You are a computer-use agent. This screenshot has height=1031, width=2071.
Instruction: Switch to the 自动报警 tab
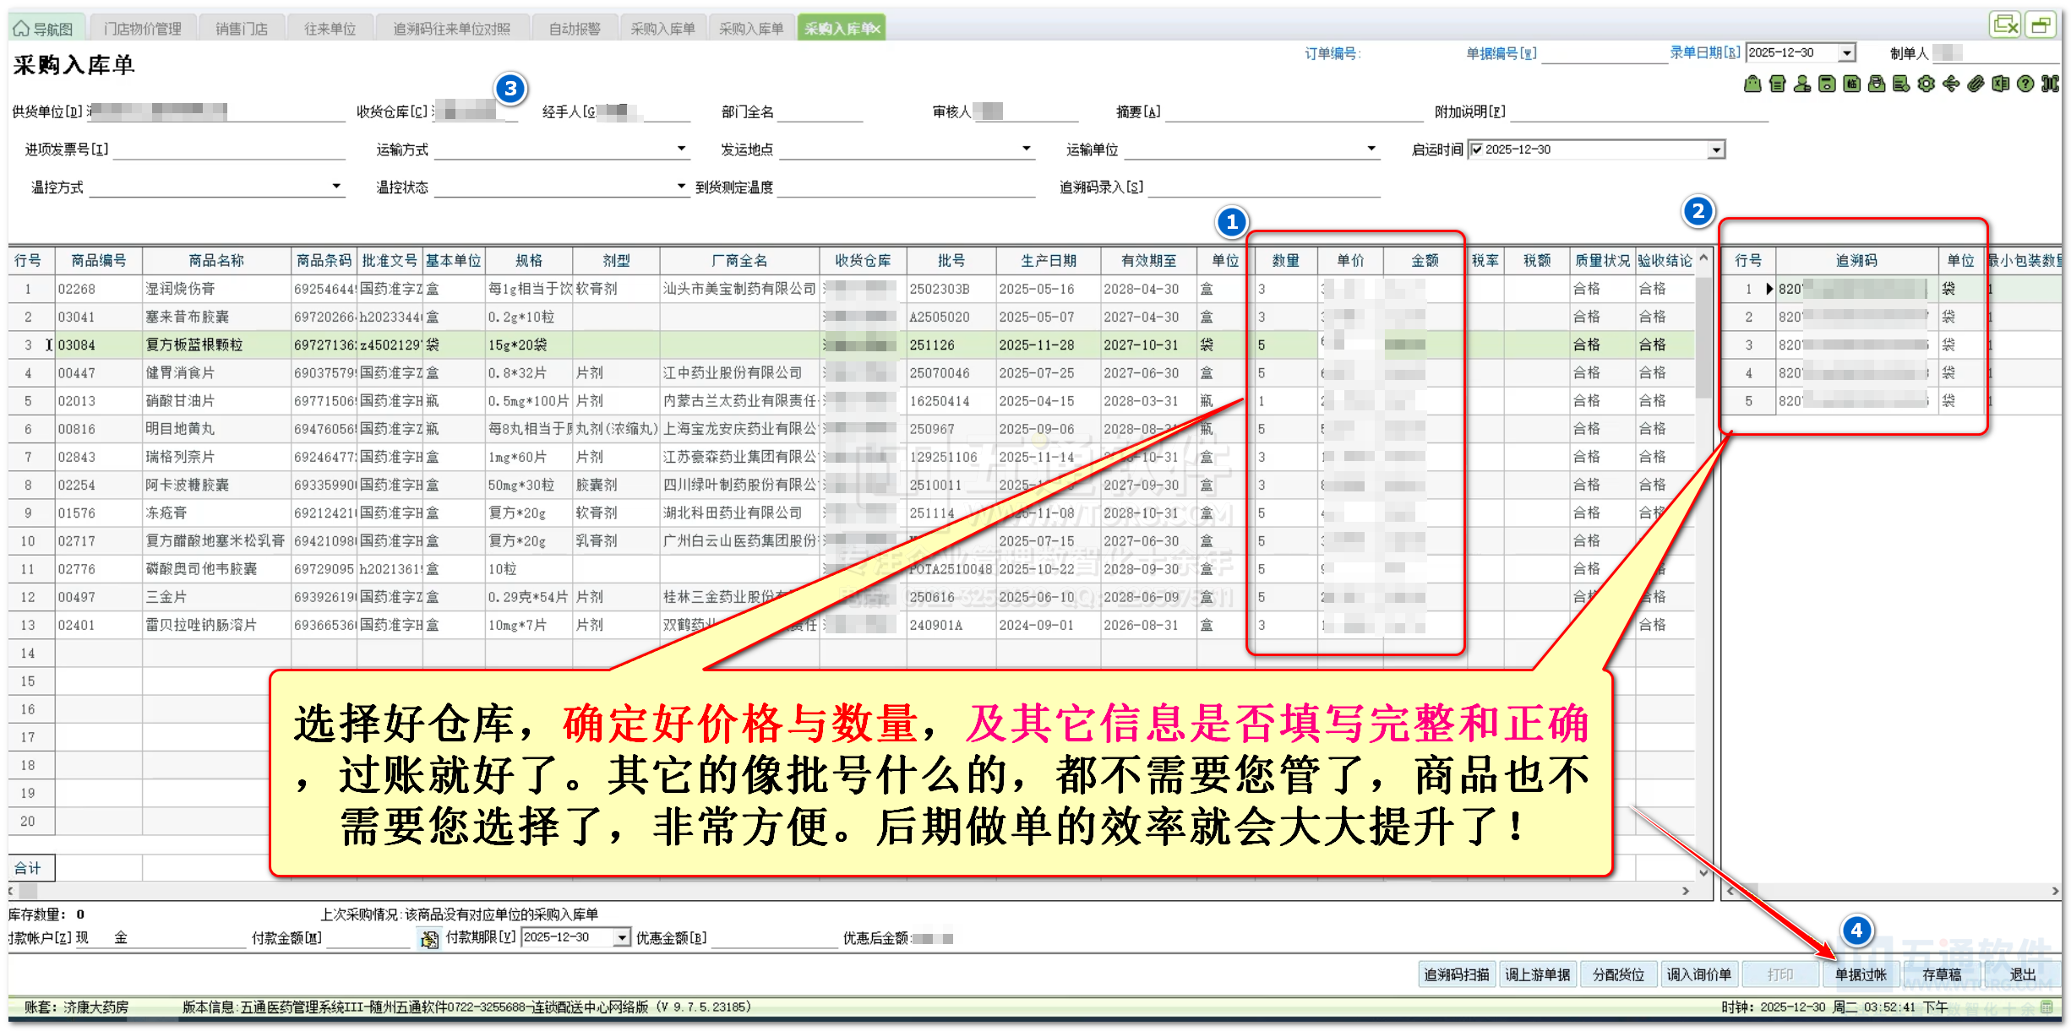575,29
